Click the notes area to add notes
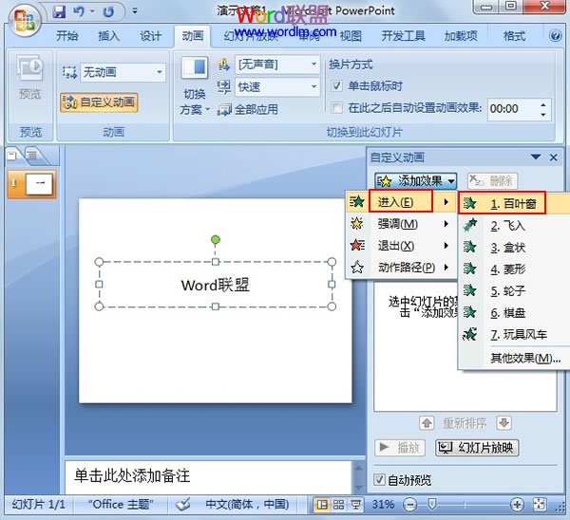570x520 pixels. [x=208, y=475]
